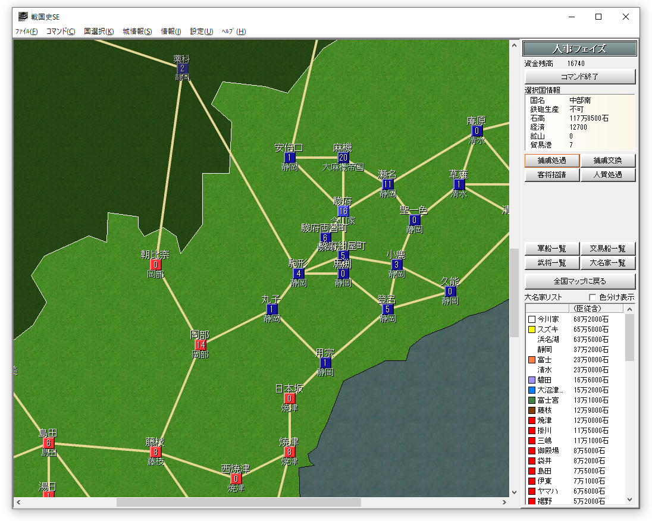
Task: Select the yellow スズキ swatch in the daimyo list
Action: click(532, 329)
